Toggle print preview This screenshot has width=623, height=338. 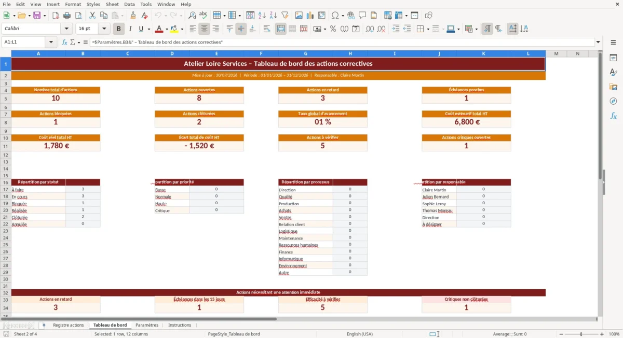pyautogui.click(x=78, y=15)
